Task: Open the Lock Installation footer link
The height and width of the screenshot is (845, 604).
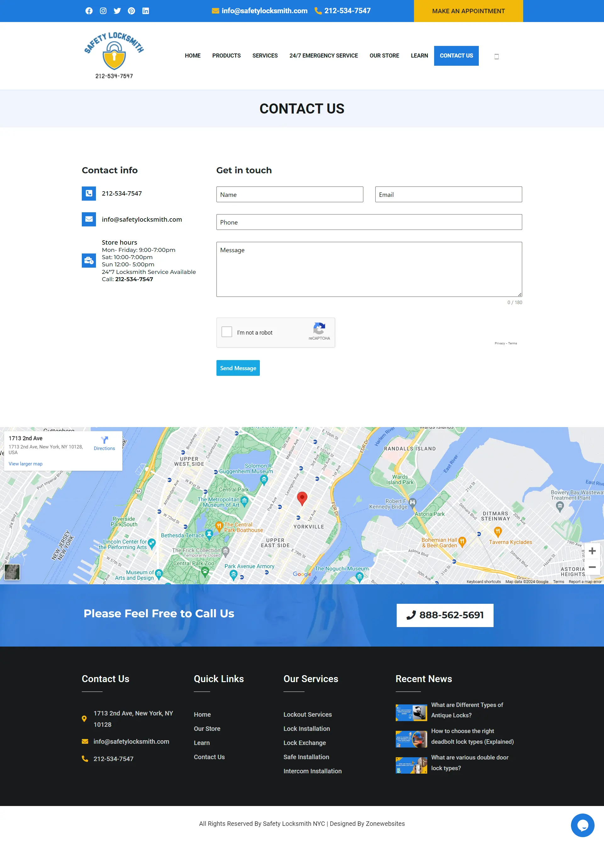Action: [x=306, y=729]
